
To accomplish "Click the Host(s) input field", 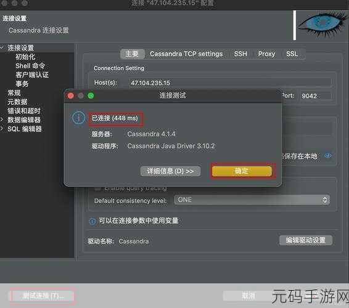I will coord(230,83).
